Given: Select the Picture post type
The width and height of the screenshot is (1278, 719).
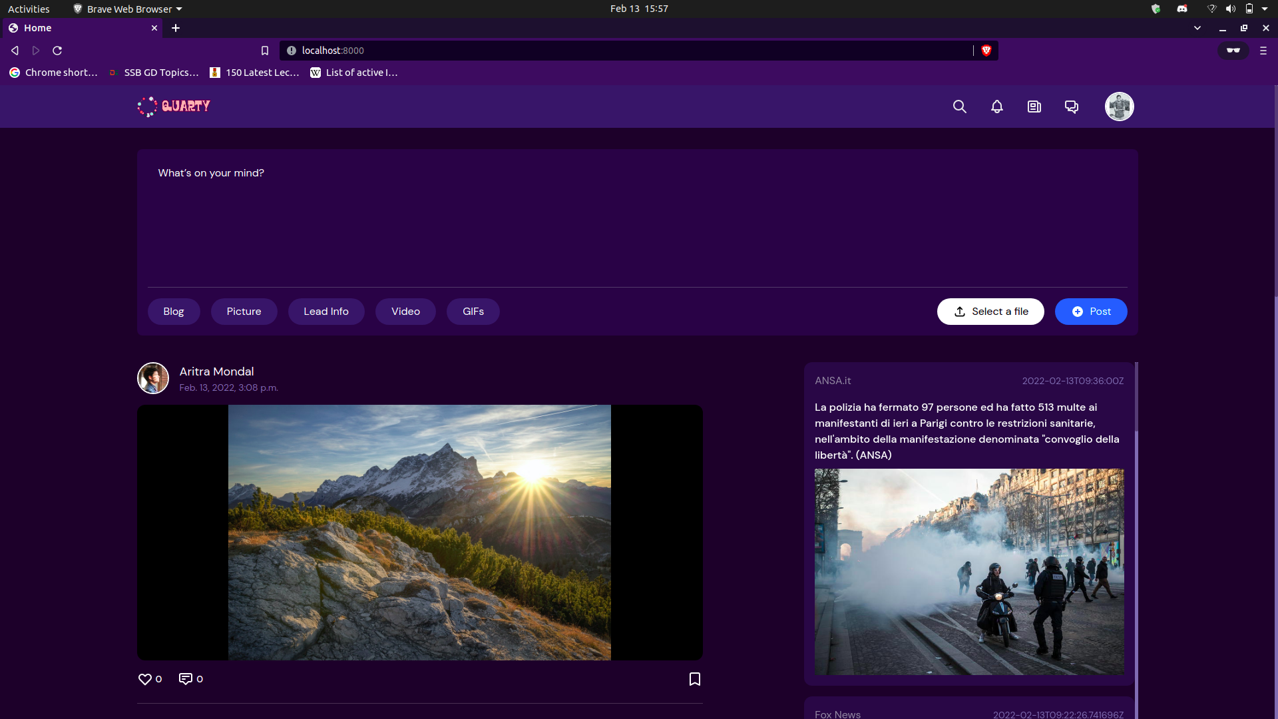Looking at the screenshot, I should (244, 312).
